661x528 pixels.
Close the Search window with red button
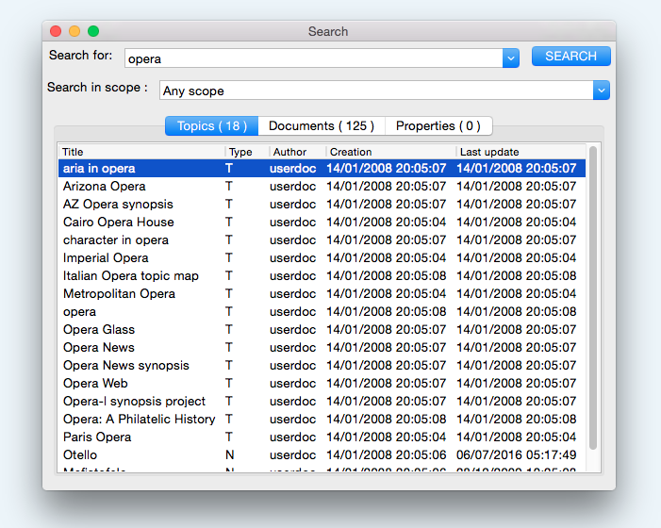(56, 32)
